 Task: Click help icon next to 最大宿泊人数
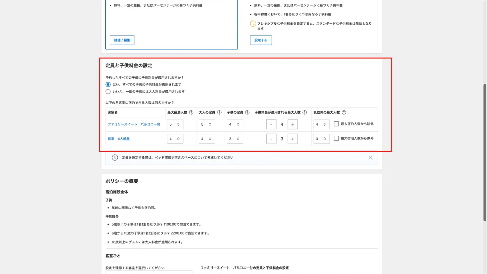pos(191,112)
